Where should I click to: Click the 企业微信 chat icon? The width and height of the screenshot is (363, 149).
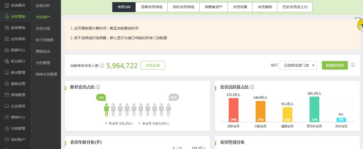[7, 106]
